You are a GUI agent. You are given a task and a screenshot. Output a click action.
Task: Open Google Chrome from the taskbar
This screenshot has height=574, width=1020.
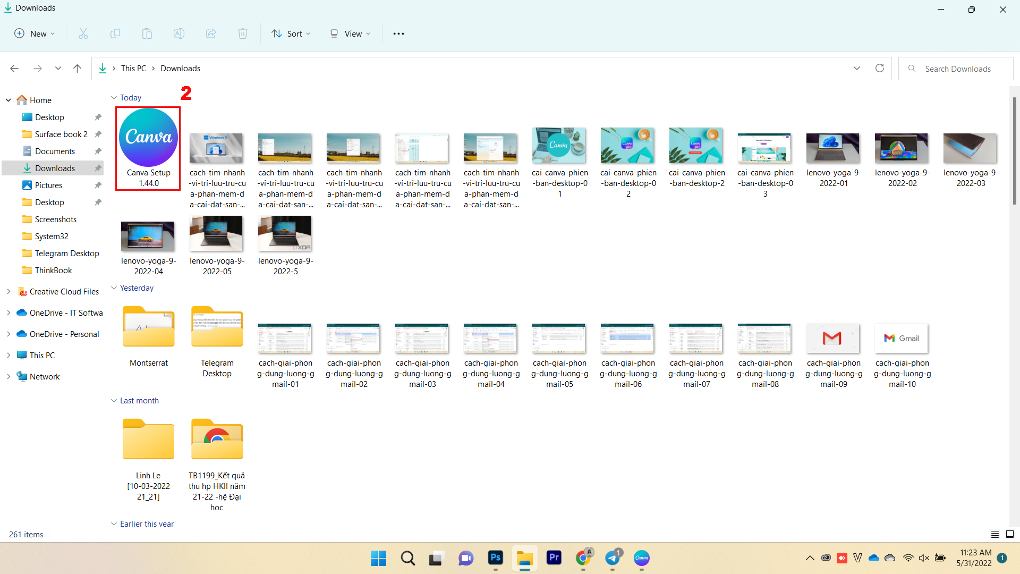tap(583, 558)
